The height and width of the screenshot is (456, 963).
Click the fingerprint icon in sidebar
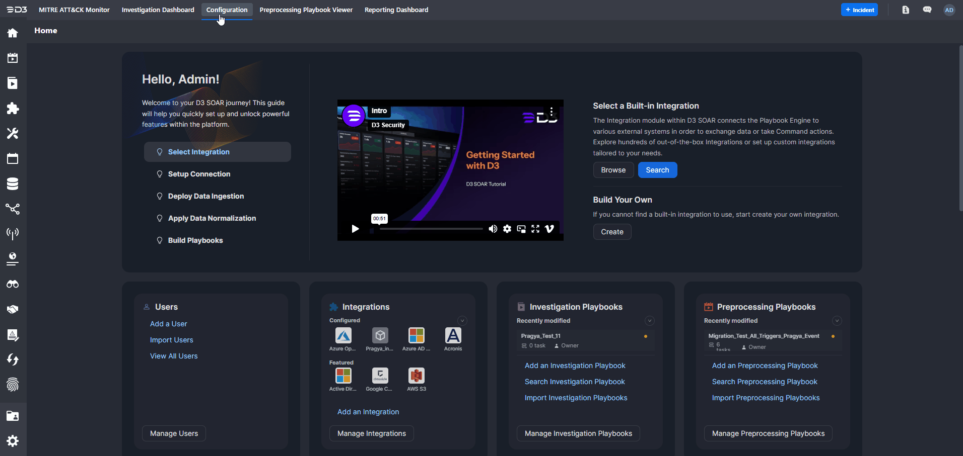13,385
